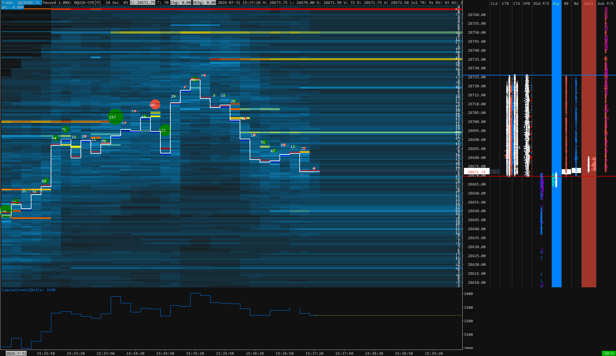This screenshot has width=616, height=356.
Task: Click the 10 Sec bar period label
Action: pyautogui.click(x=112, y=3)
